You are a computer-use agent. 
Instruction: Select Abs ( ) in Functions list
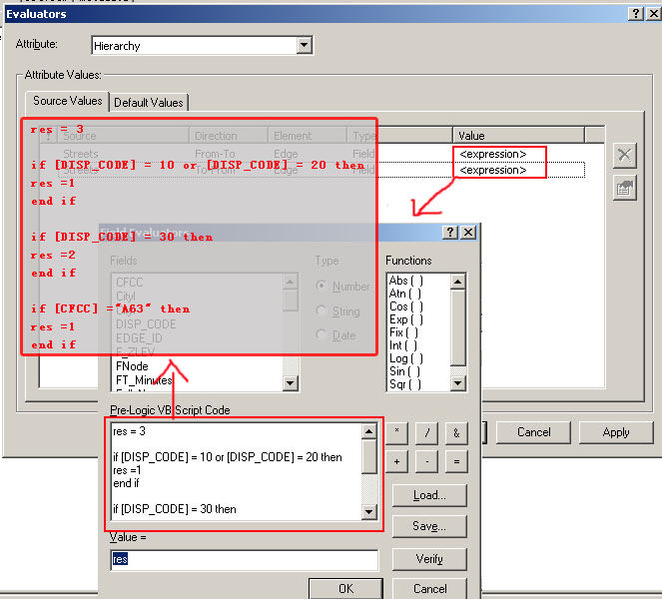(x=405, y=281)
